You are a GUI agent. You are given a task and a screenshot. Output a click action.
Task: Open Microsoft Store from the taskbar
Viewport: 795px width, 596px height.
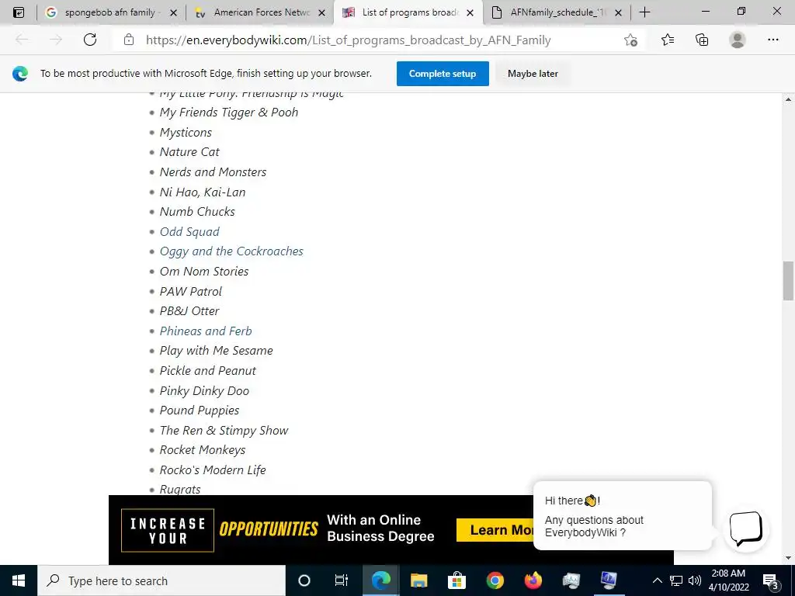(457, 580)
